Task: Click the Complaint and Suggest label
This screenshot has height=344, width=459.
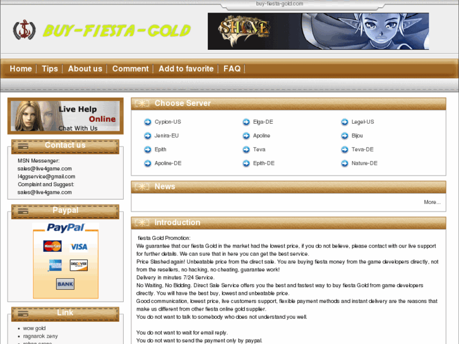Action: tap(45, 184)
